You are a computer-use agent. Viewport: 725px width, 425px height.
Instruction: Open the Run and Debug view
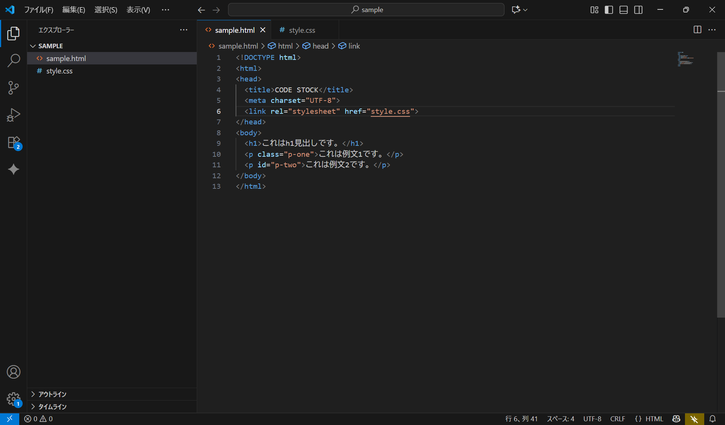tap(14, 115)
